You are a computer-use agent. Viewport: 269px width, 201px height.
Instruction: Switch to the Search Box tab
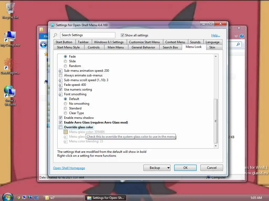(170, 47)
